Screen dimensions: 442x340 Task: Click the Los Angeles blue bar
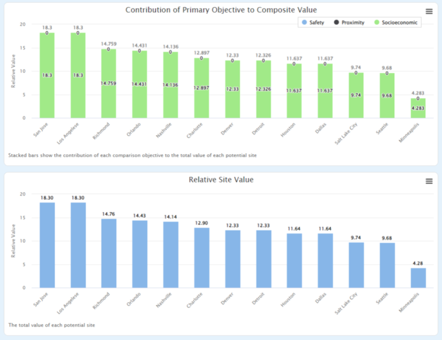pos(78,245)
